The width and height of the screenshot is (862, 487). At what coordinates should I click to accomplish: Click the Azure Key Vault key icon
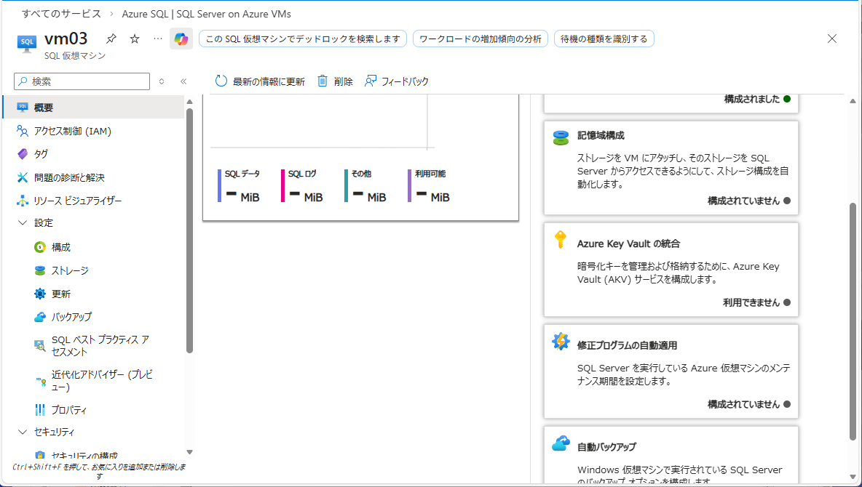560,240
